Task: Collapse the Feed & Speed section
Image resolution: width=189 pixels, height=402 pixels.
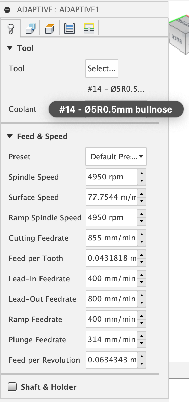Action: click(x=10, y=136)
